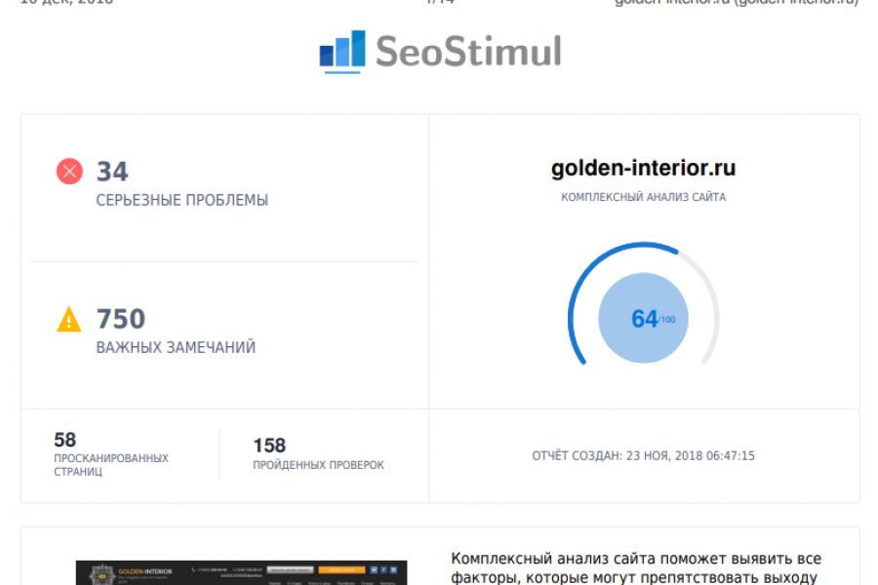
Task: Click 'ПРОСКАНИРОВАННЫХ СТРАНИЦ' label
Action: [x=111, y=465]
